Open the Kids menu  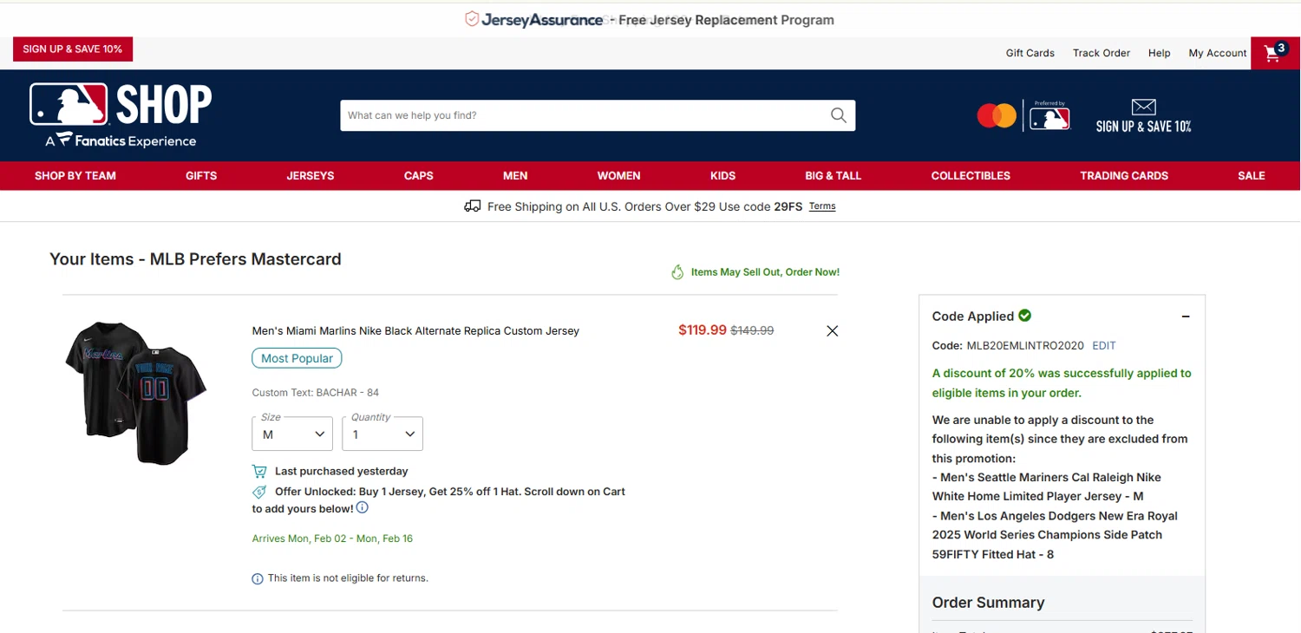(722, 175)
